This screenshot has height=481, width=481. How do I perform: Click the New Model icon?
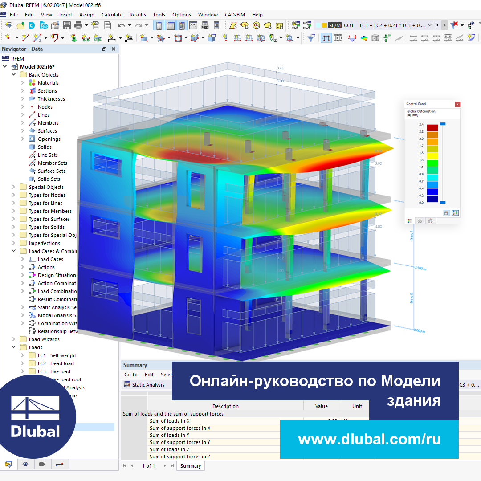click(x=9, y=25)
